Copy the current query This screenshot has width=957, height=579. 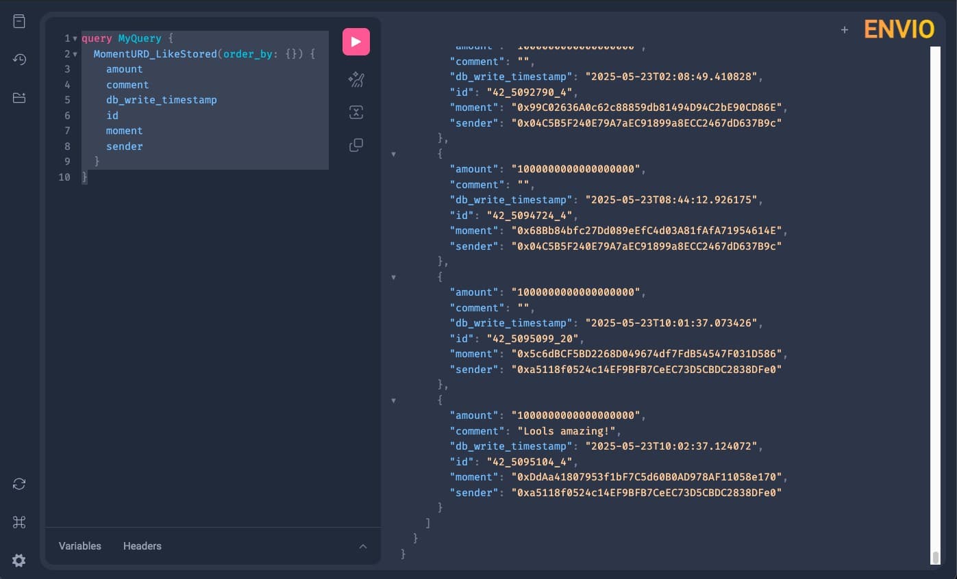(356, 144)
